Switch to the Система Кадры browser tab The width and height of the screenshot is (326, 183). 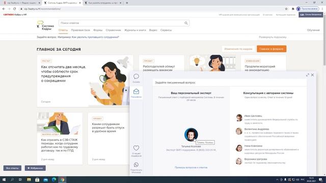point(62,3)
